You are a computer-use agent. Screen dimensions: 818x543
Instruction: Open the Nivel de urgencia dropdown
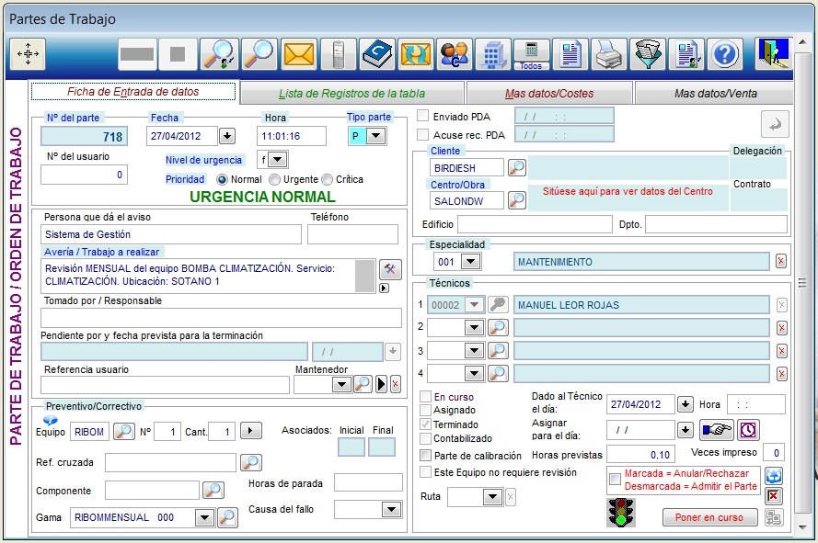pos(279,160)
